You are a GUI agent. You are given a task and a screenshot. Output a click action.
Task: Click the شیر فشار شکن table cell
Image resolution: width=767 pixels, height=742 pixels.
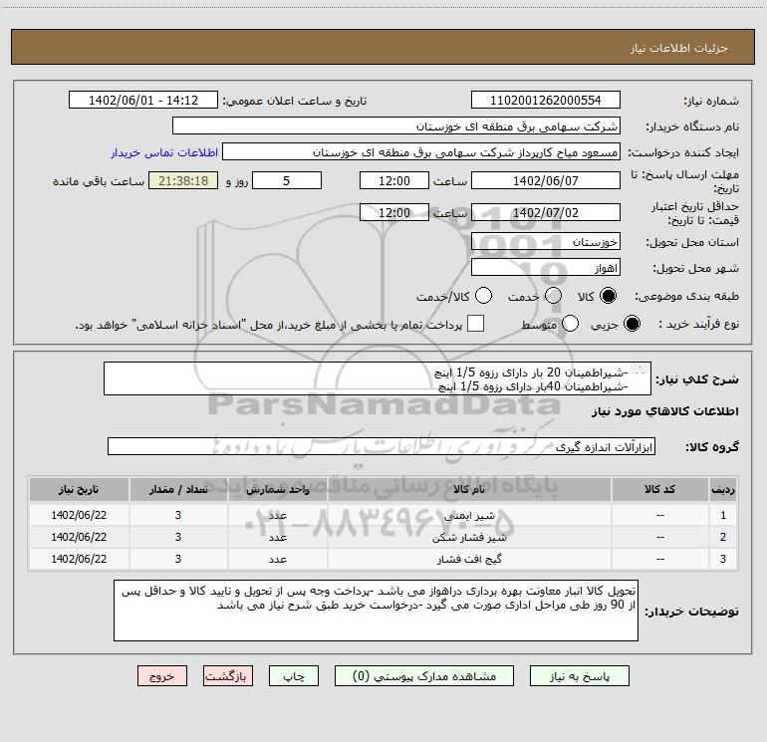coord(468,537)
